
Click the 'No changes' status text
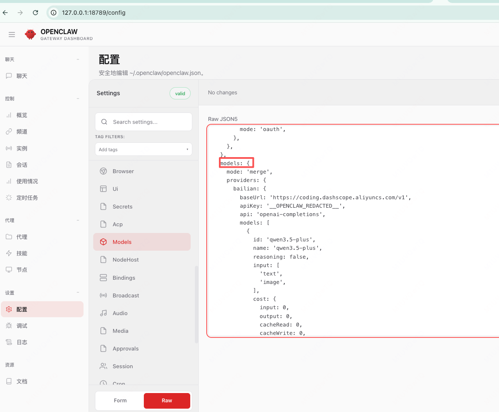(x=222, y=93)
